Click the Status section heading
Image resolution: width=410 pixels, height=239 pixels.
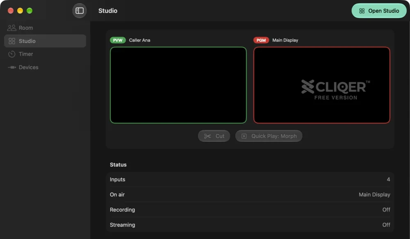pos(118,165)
